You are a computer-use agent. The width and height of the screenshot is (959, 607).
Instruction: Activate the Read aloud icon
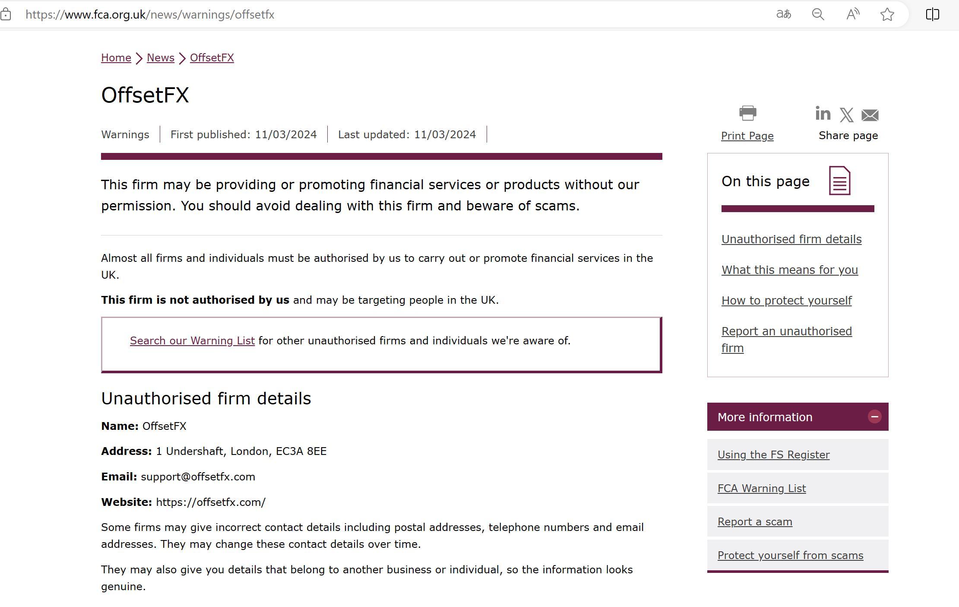pos(852,14)
